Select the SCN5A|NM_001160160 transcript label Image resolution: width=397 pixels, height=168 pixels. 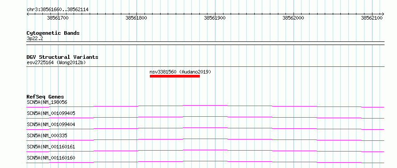51,158
